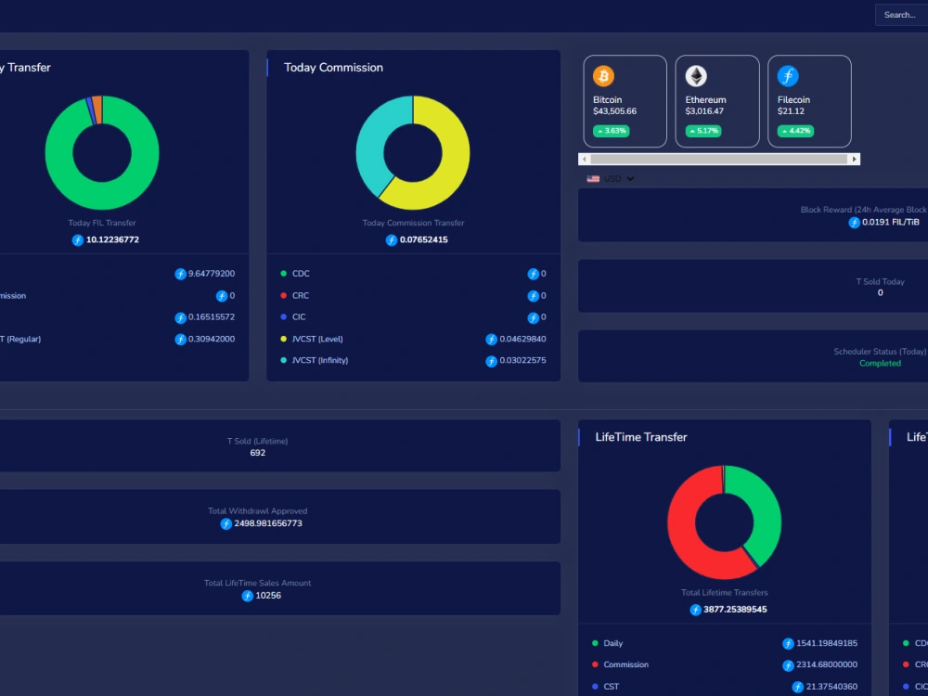
Task: Toggle CRC legend entry in Today Commission
Action: 295,295
